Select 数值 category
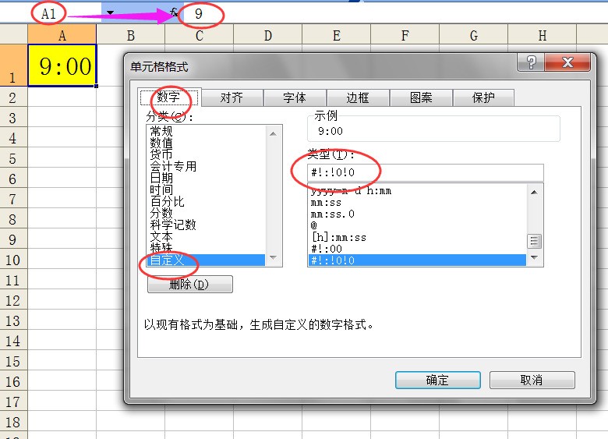This screenshot has height=439, width=608. click(207, 143)
